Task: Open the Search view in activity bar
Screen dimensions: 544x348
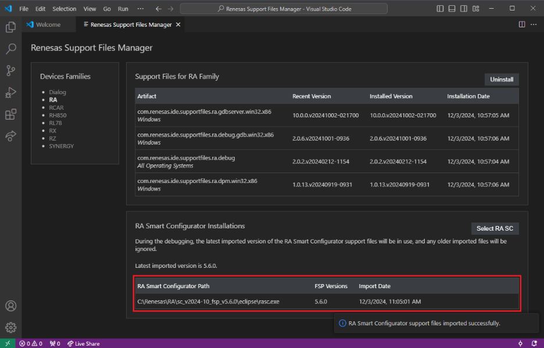Action: coord(11,49)
